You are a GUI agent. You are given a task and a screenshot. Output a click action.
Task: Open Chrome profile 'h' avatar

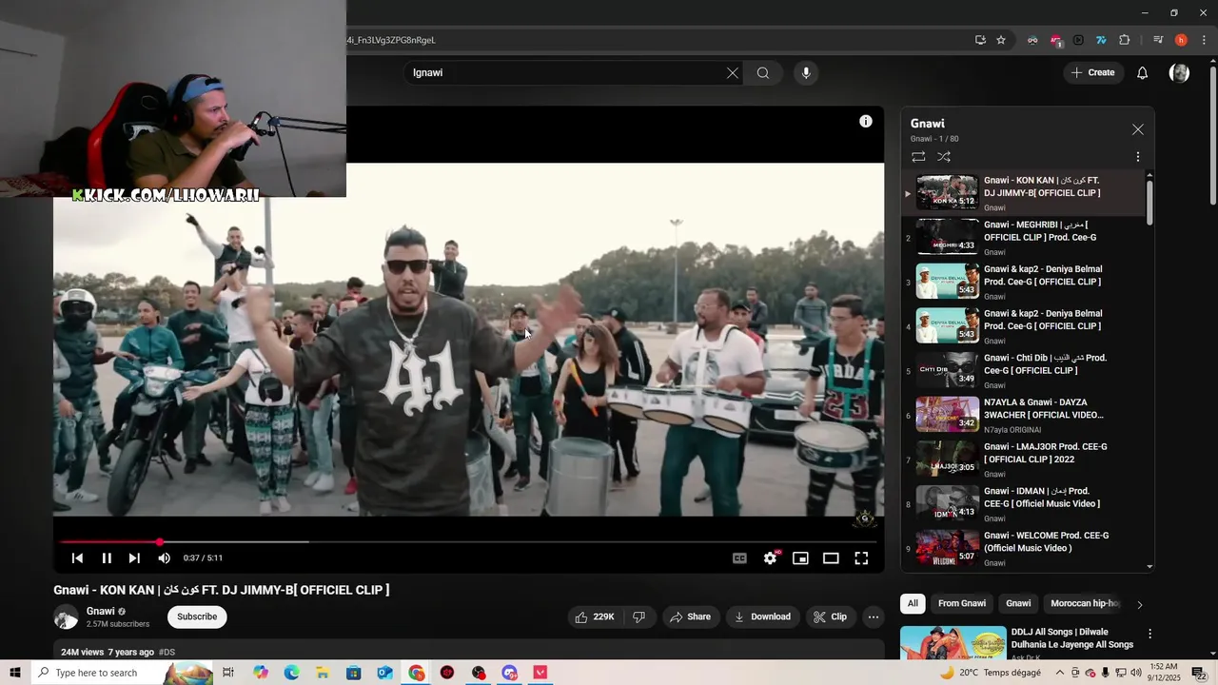[1181, 40]
